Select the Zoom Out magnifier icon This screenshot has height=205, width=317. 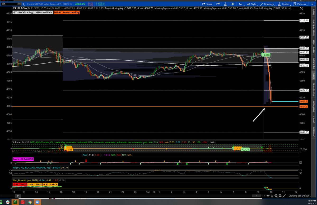(281, 196)
